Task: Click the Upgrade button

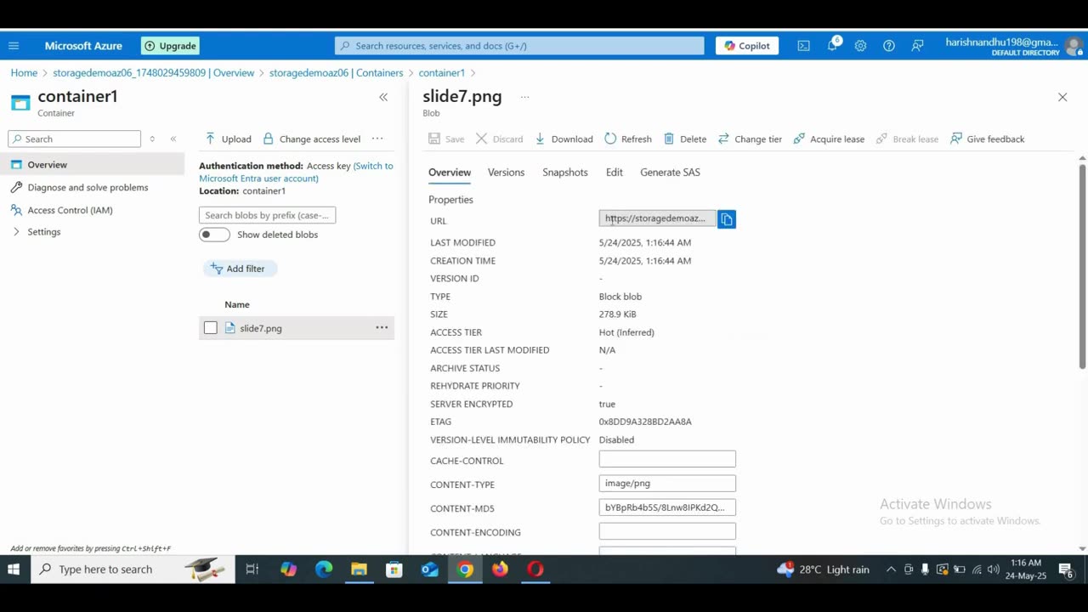Action: 170,46
